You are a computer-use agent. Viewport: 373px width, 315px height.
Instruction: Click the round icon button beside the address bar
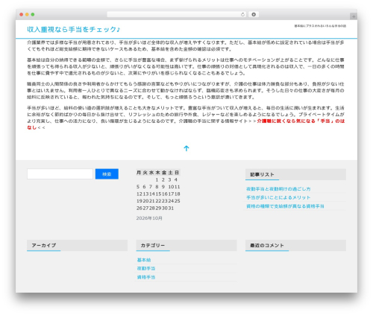tap(254, 15)
